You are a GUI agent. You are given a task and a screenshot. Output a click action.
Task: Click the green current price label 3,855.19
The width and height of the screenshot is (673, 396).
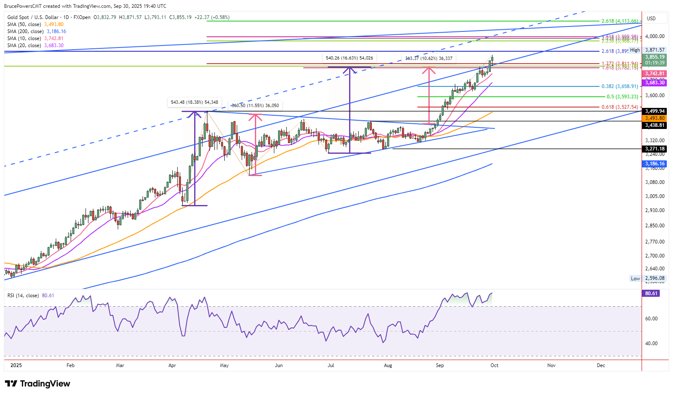click(655, 57)
